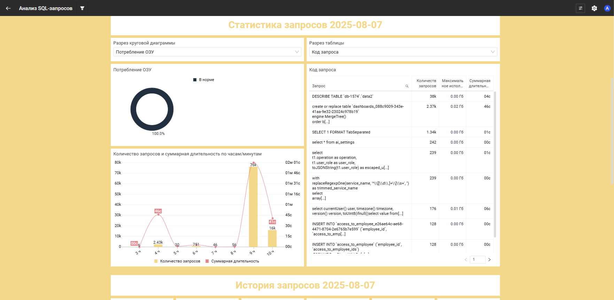Click the search icon in Запрос column
The height and width of the screenshot is (300, 614).
coord(407,86)
